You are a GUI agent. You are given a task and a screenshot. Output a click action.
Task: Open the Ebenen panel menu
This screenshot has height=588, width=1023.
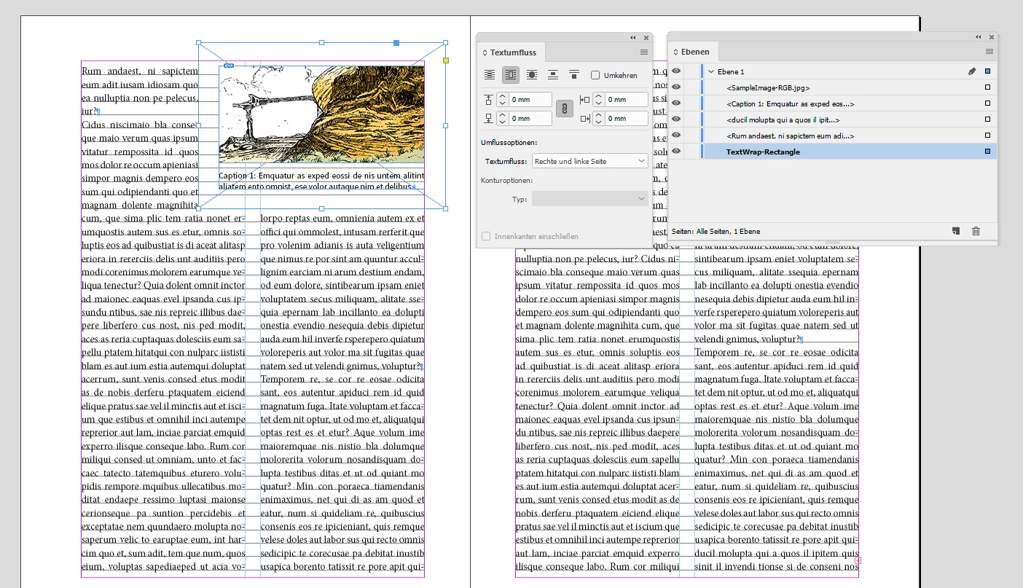[989, 52]
